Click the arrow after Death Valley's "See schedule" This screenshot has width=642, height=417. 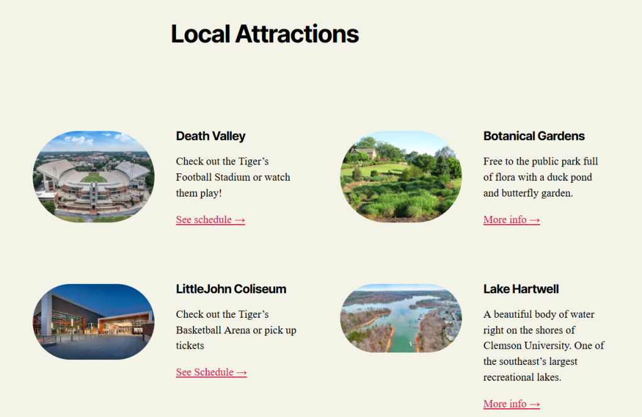pyautogui.click(x=239, y=220)
